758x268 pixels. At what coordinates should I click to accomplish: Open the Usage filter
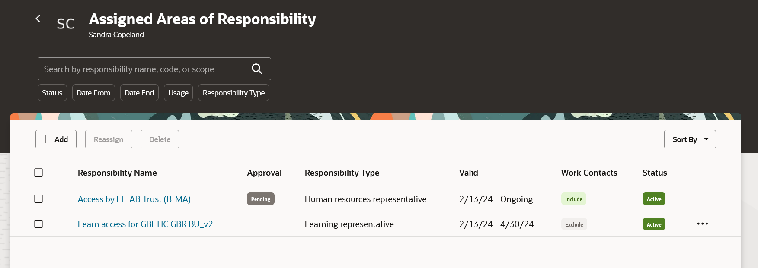coord(178,93)
